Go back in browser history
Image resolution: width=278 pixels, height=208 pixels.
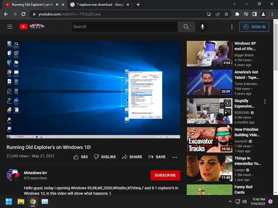(6, 14)
